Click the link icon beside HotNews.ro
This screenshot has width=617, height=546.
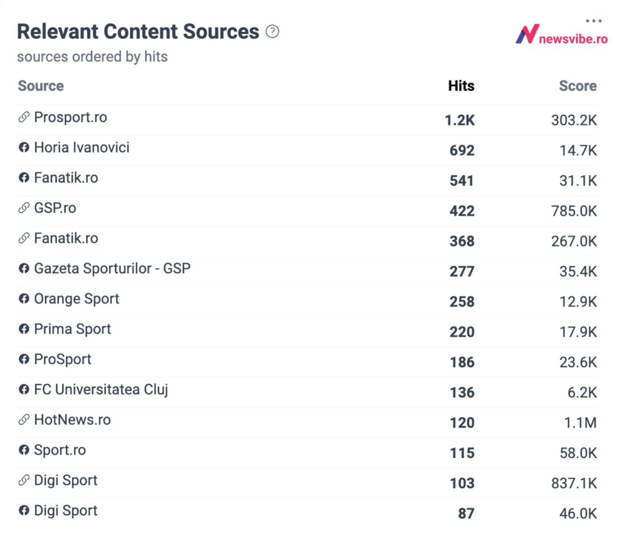(x=24, y=420)
